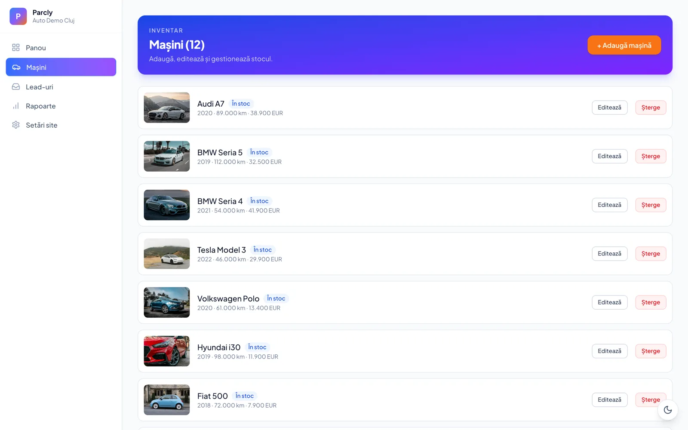Click the banner subtitle about gestionează stocul
The height and width of the screenshot is (430, 688).
click(211, 59)
